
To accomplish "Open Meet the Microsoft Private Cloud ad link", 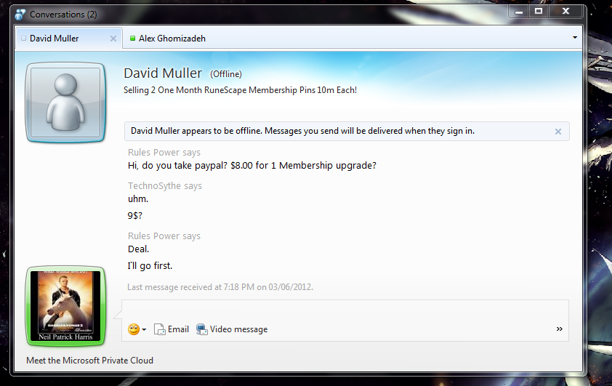I will 90,361.
